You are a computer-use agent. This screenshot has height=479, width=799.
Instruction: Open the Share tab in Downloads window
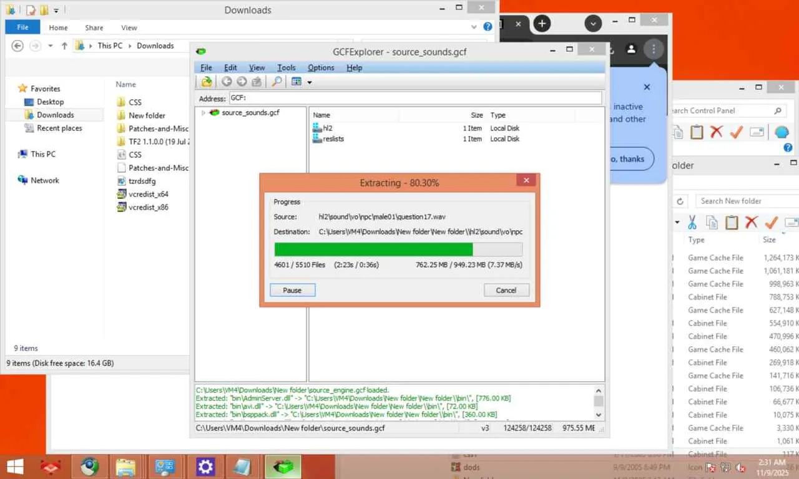tap(94, 27)
